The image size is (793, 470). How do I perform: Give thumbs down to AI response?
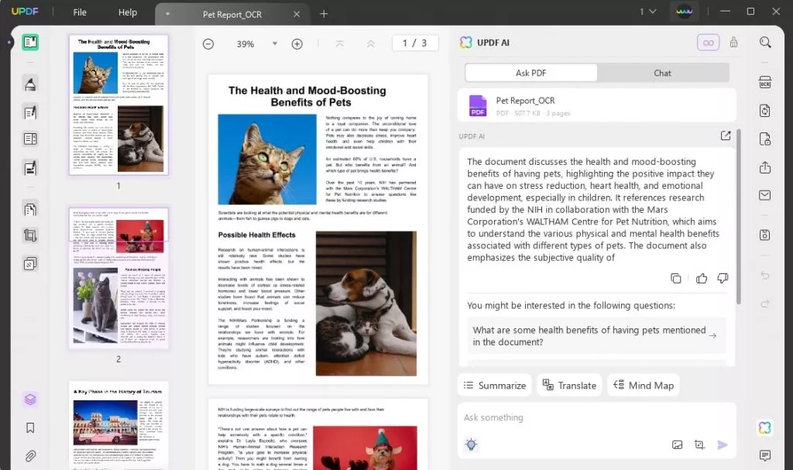pos(723,278)
